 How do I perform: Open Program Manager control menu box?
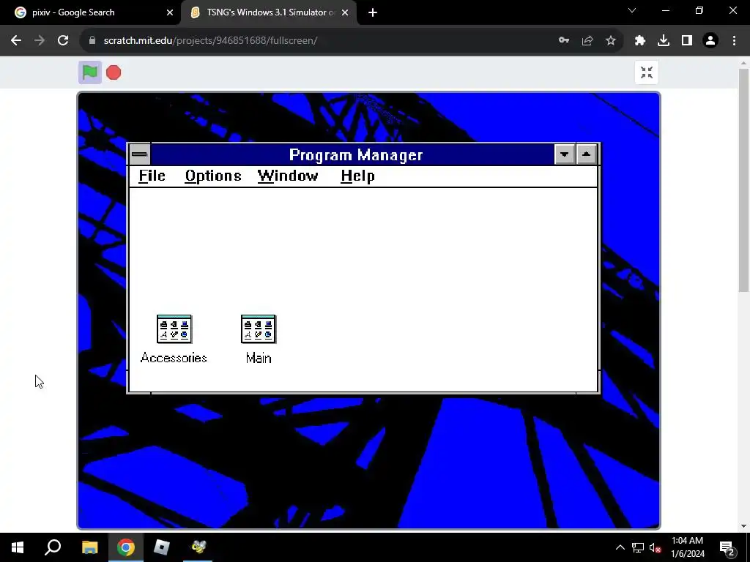[139, 154]
